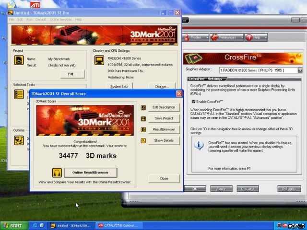Click the Show Details magnifier icon
Viewport: 307px width, 230px height.
click(x=143, y=140)
